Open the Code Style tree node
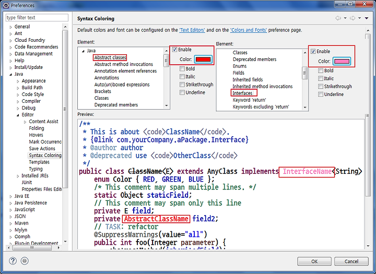 32,94
